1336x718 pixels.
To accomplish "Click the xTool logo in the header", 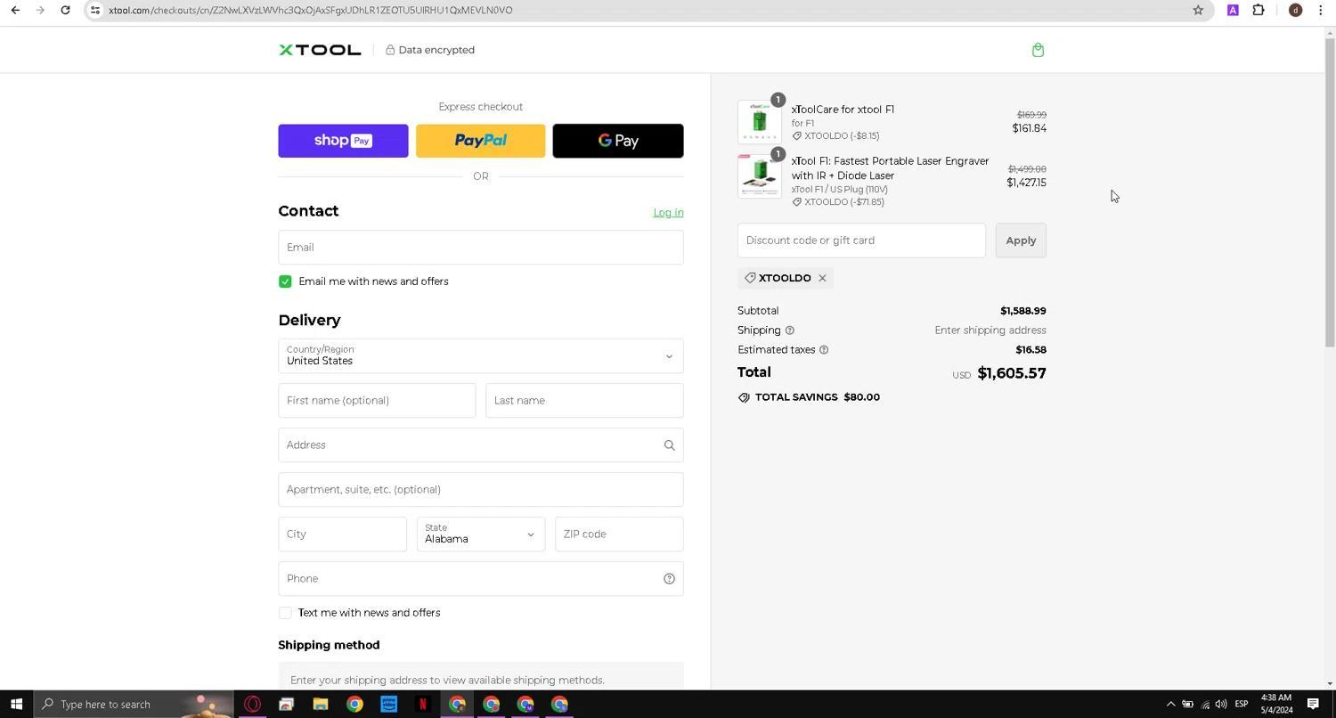I will pos(320,50).
